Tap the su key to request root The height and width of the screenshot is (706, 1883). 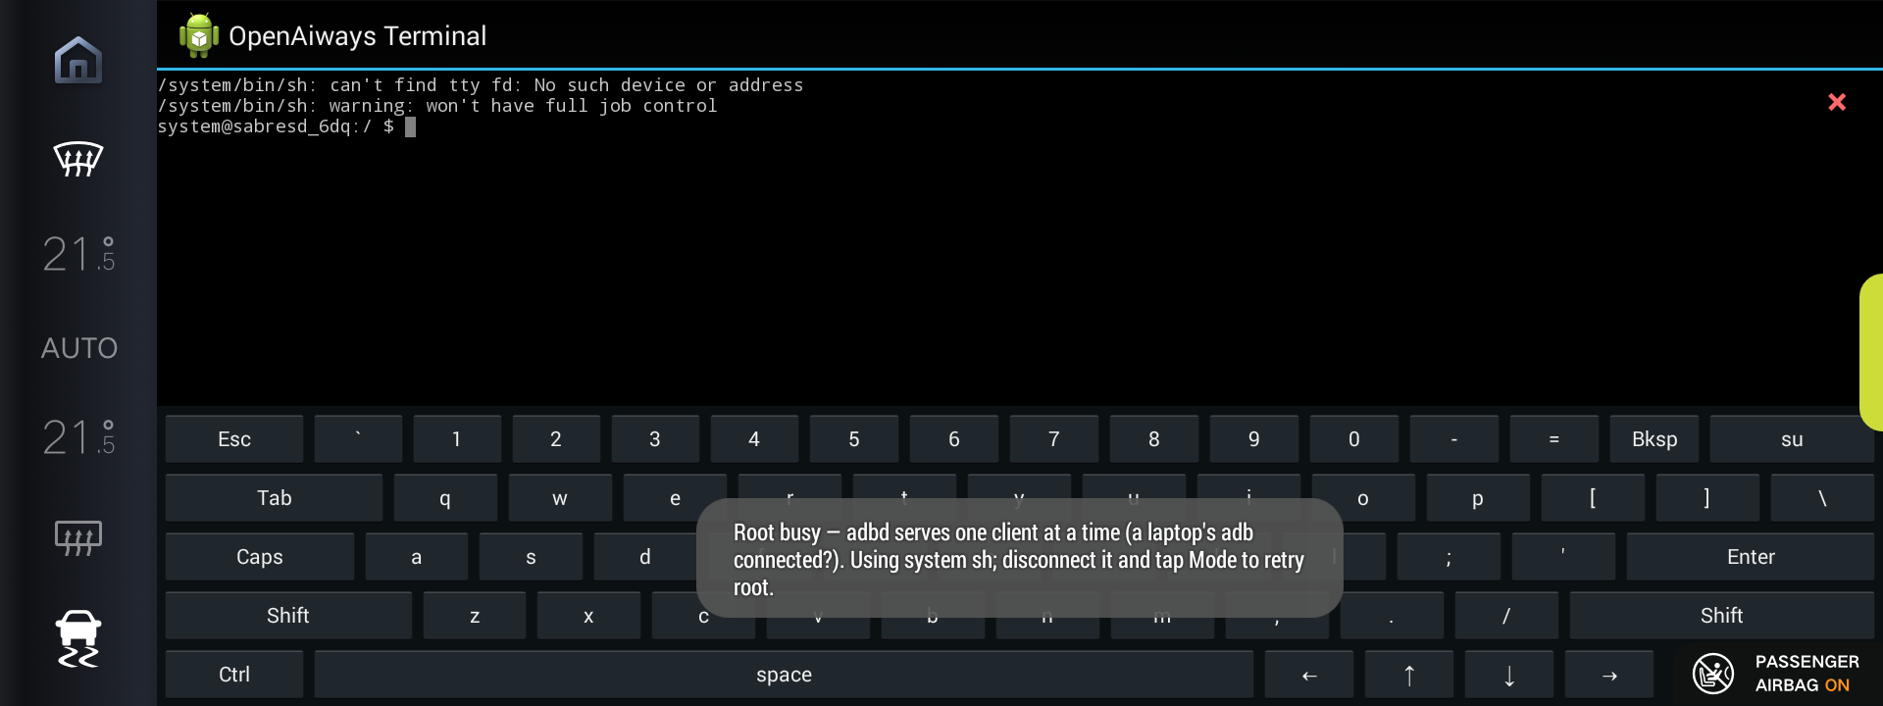coord(1792,439)
